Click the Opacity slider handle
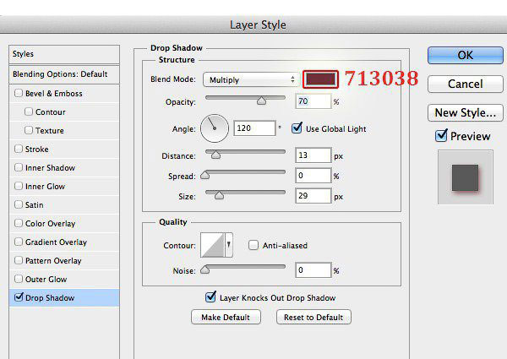 261,101
